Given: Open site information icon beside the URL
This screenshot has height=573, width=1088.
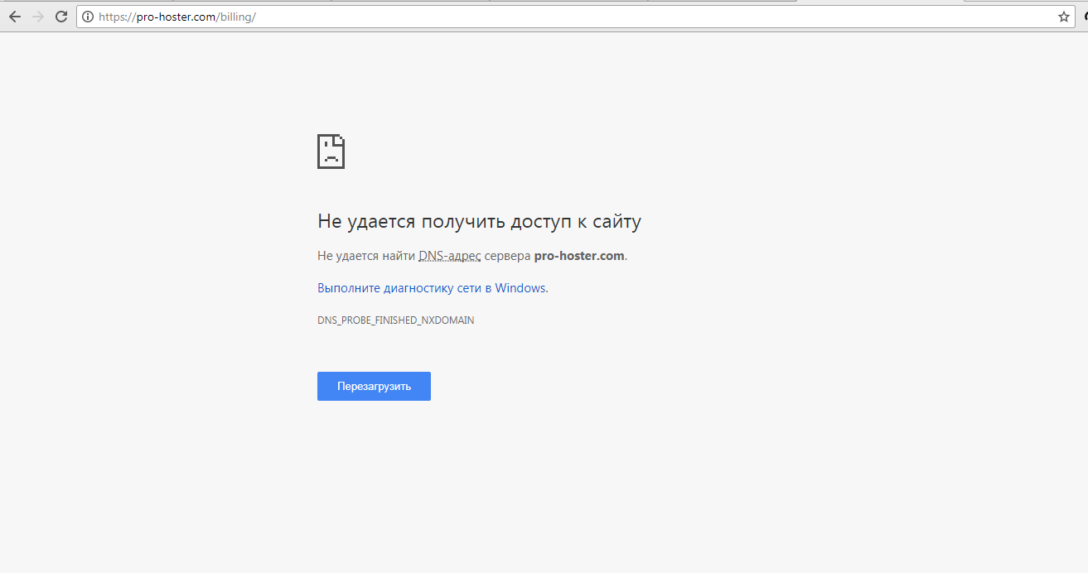Looking at the screenshot, I should (x=88, y=17).
